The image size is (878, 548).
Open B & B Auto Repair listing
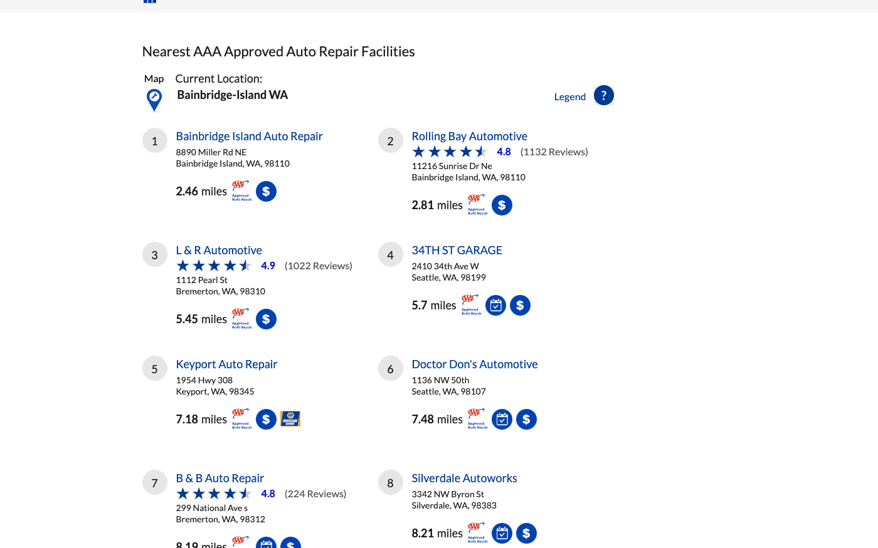point(219,478)
